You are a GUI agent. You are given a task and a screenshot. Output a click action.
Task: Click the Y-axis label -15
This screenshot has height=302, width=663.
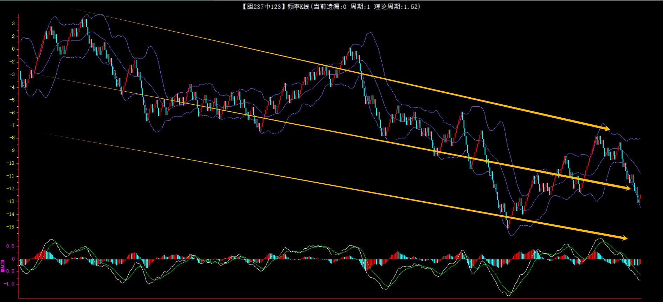(11, 227)
